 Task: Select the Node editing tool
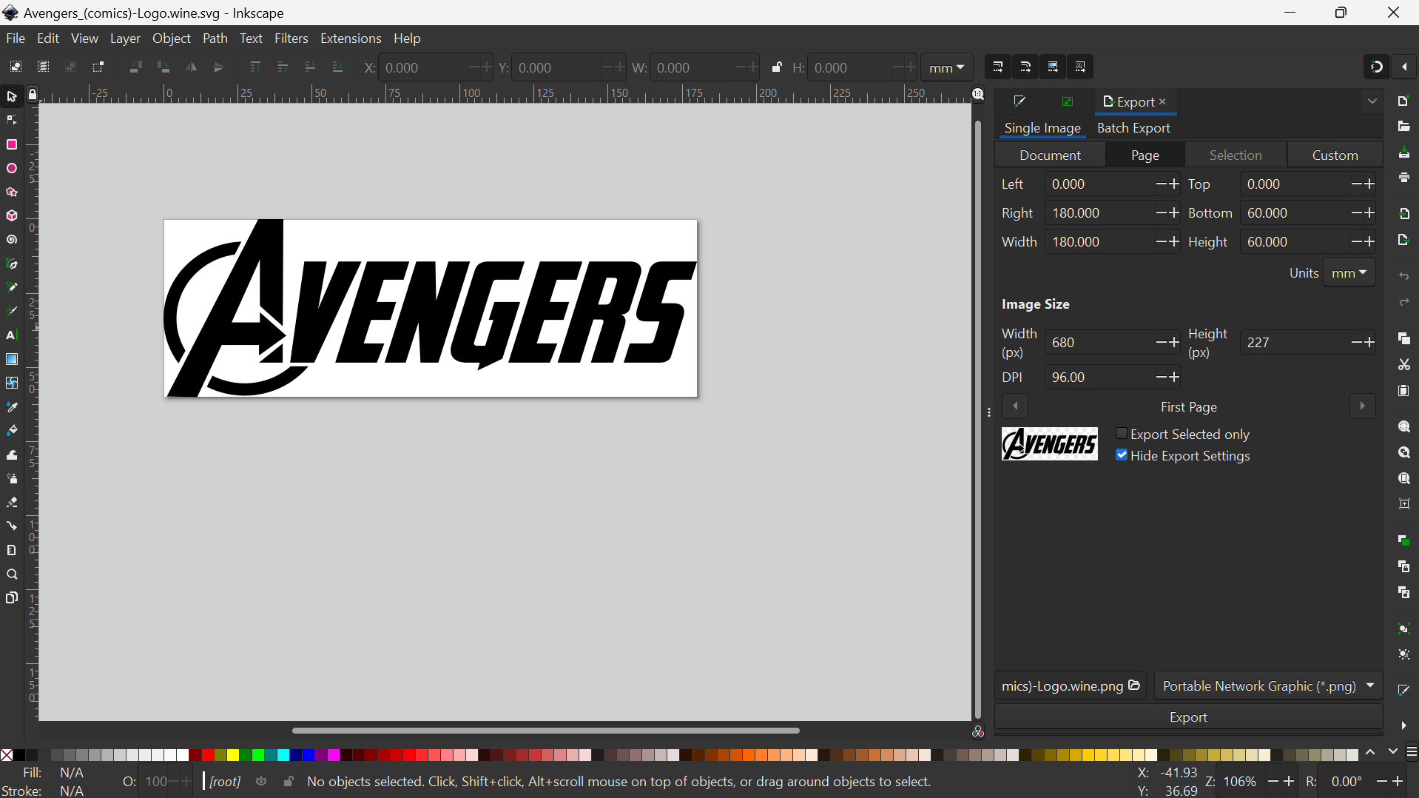click(12, 121)
